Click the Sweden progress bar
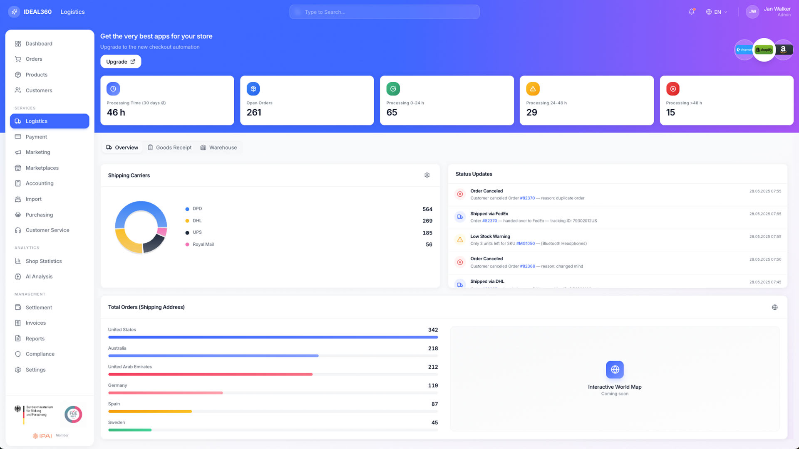Viewport: 799px width, 449px height. (273, 430)
